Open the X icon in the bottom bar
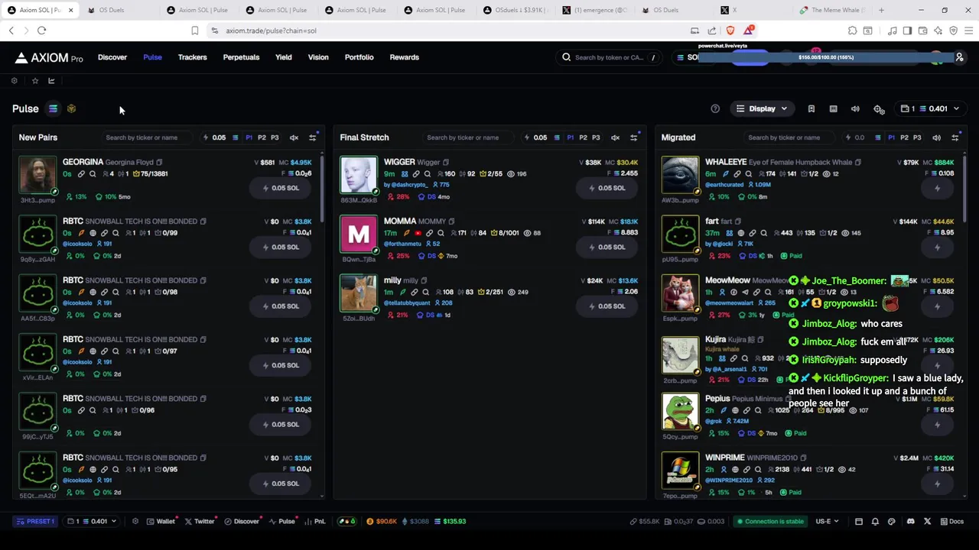The image size is (979, 550). click(927, 521)
